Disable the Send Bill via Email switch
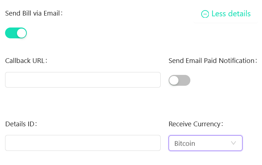This screenshot has width=262, height=165. pyautogui.click(x=16, y=33)
